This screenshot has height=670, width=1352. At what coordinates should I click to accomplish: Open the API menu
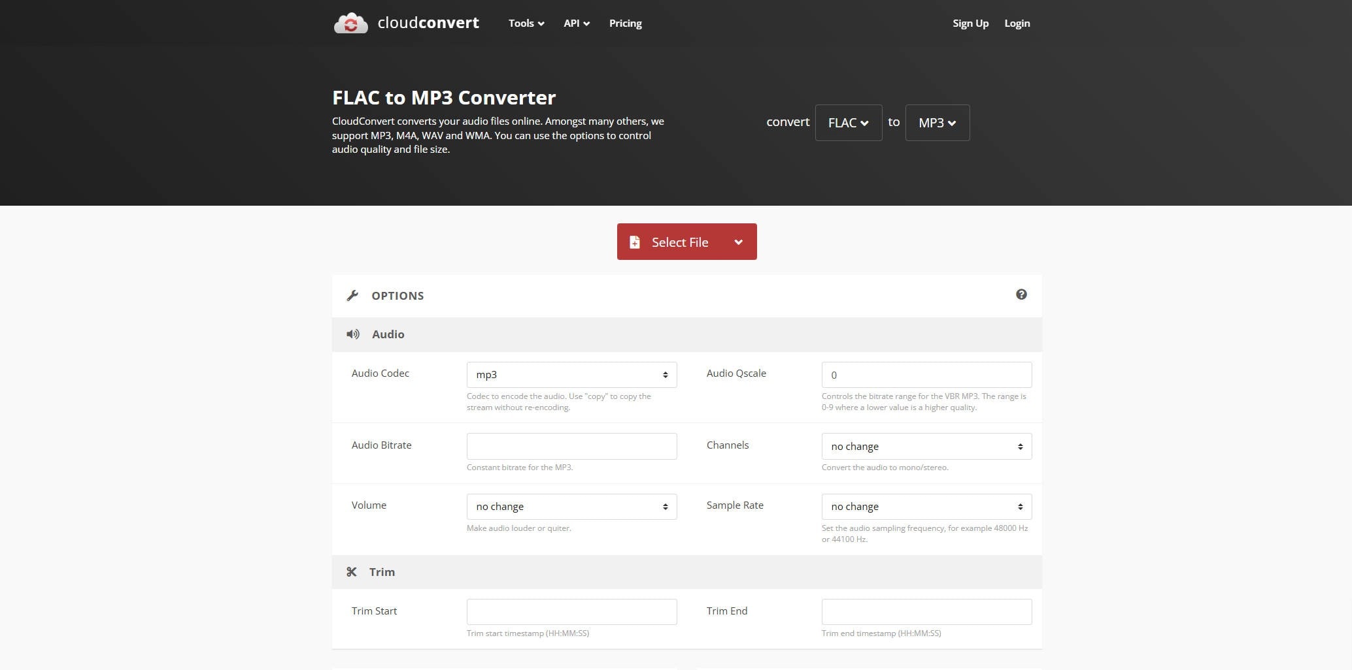pos(577,24)
